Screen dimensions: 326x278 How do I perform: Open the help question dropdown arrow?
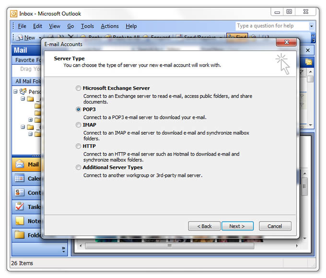[x=312, y=26]
